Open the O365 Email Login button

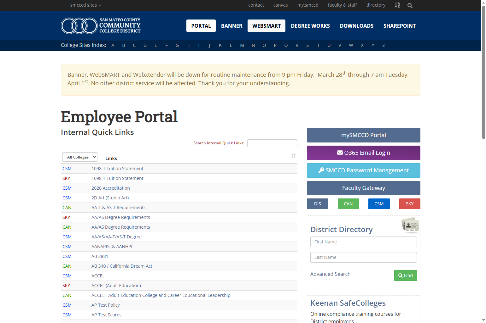(364, 153)
